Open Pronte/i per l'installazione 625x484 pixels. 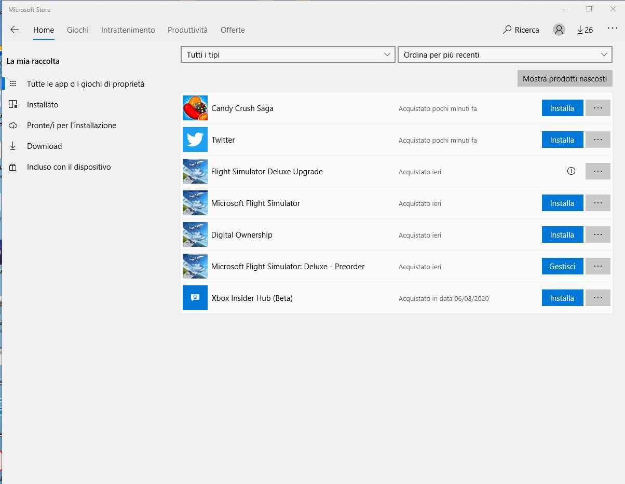point(72,126)
